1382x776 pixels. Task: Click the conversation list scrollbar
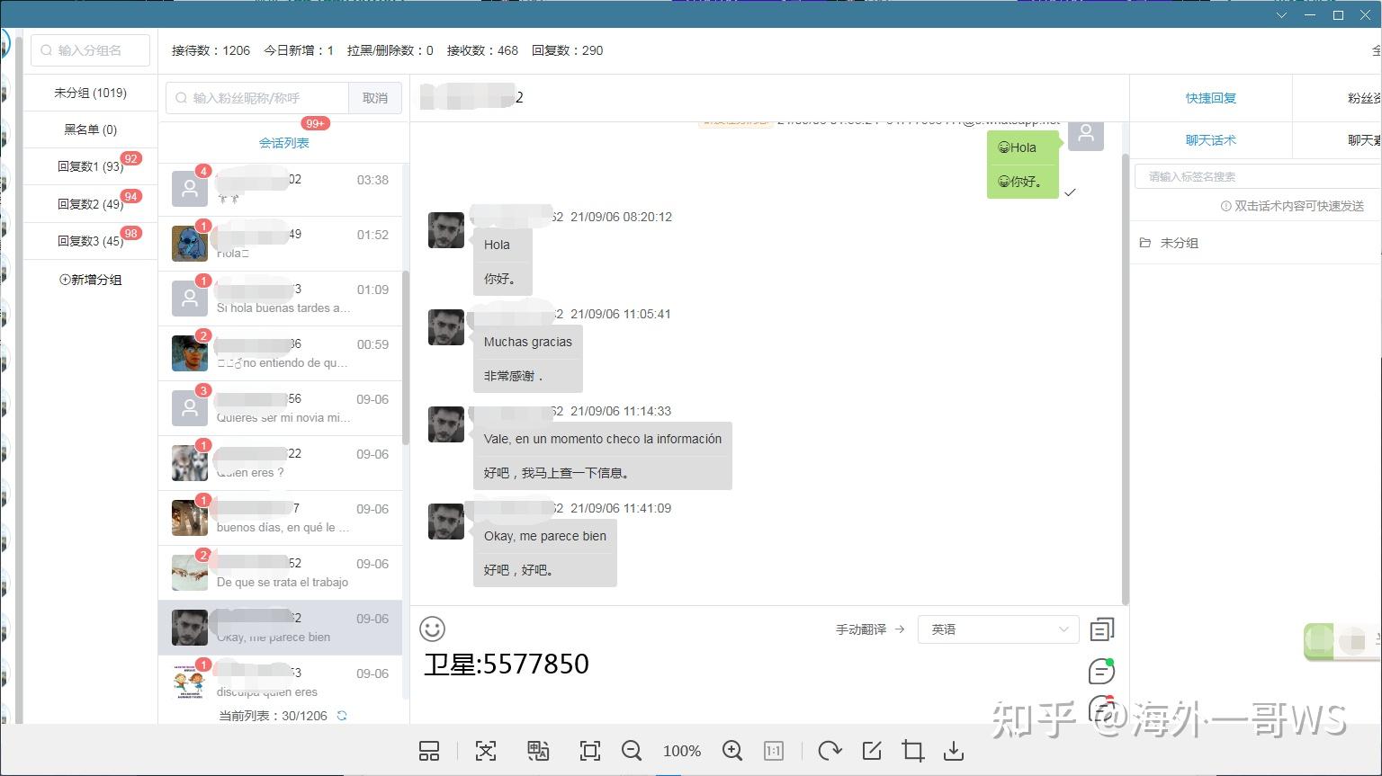(405, 358)
